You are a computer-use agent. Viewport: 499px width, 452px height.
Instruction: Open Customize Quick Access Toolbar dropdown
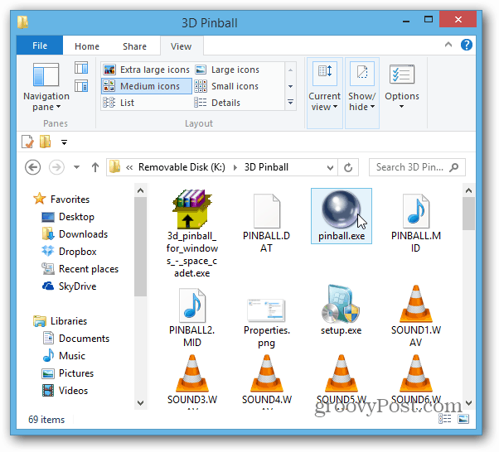tap(64, 142)
